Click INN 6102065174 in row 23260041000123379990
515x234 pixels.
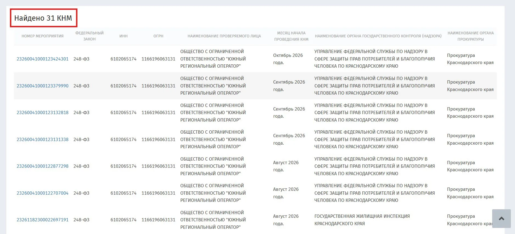pos(124,86)
